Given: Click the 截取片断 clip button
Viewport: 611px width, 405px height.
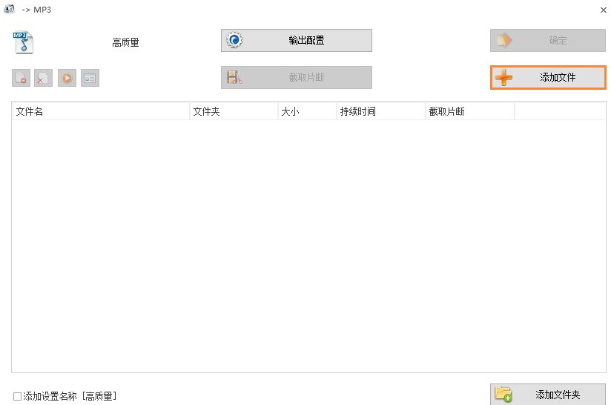Looking at the screenshot, I should 297,77.
